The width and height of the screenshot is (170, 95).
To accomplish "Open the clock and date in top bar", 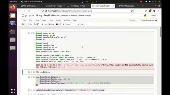I will (89, 2).
